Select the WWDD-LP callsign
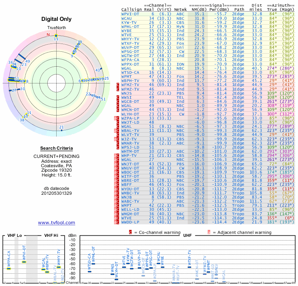The width and height of the screenshot is (298, 286). click(130, 222)
